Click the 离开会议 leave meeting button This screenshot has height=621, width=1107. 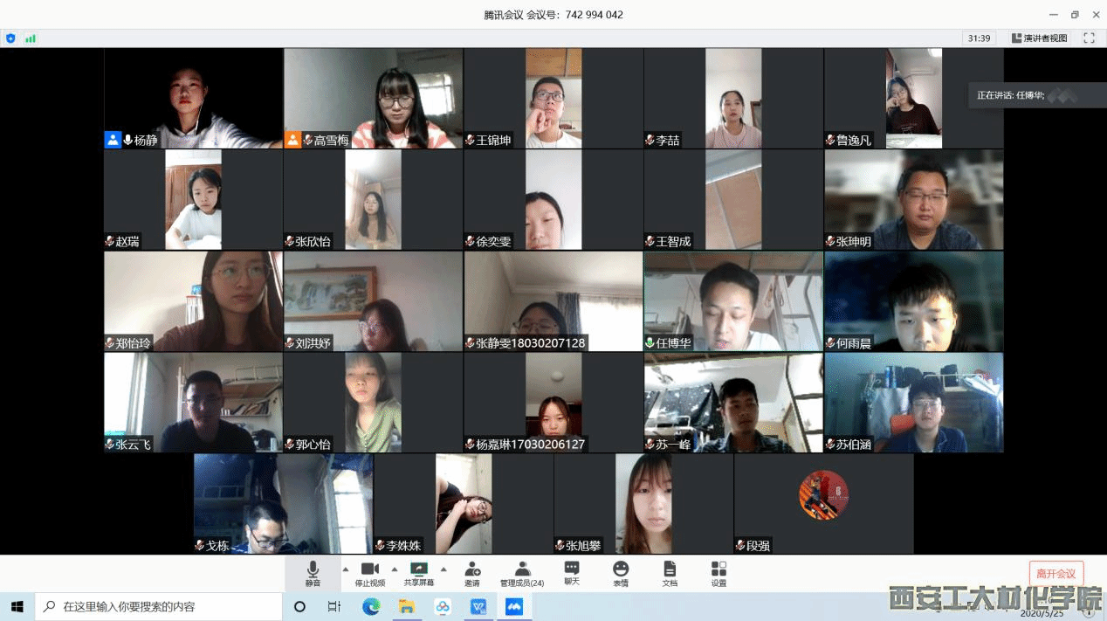[x=1055, y=573]
